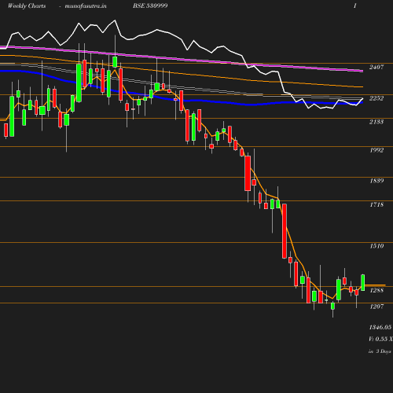This screenshot has width=393, height=393.
Task: Select the 1288 price level label
Action: (x=376, y=290)
